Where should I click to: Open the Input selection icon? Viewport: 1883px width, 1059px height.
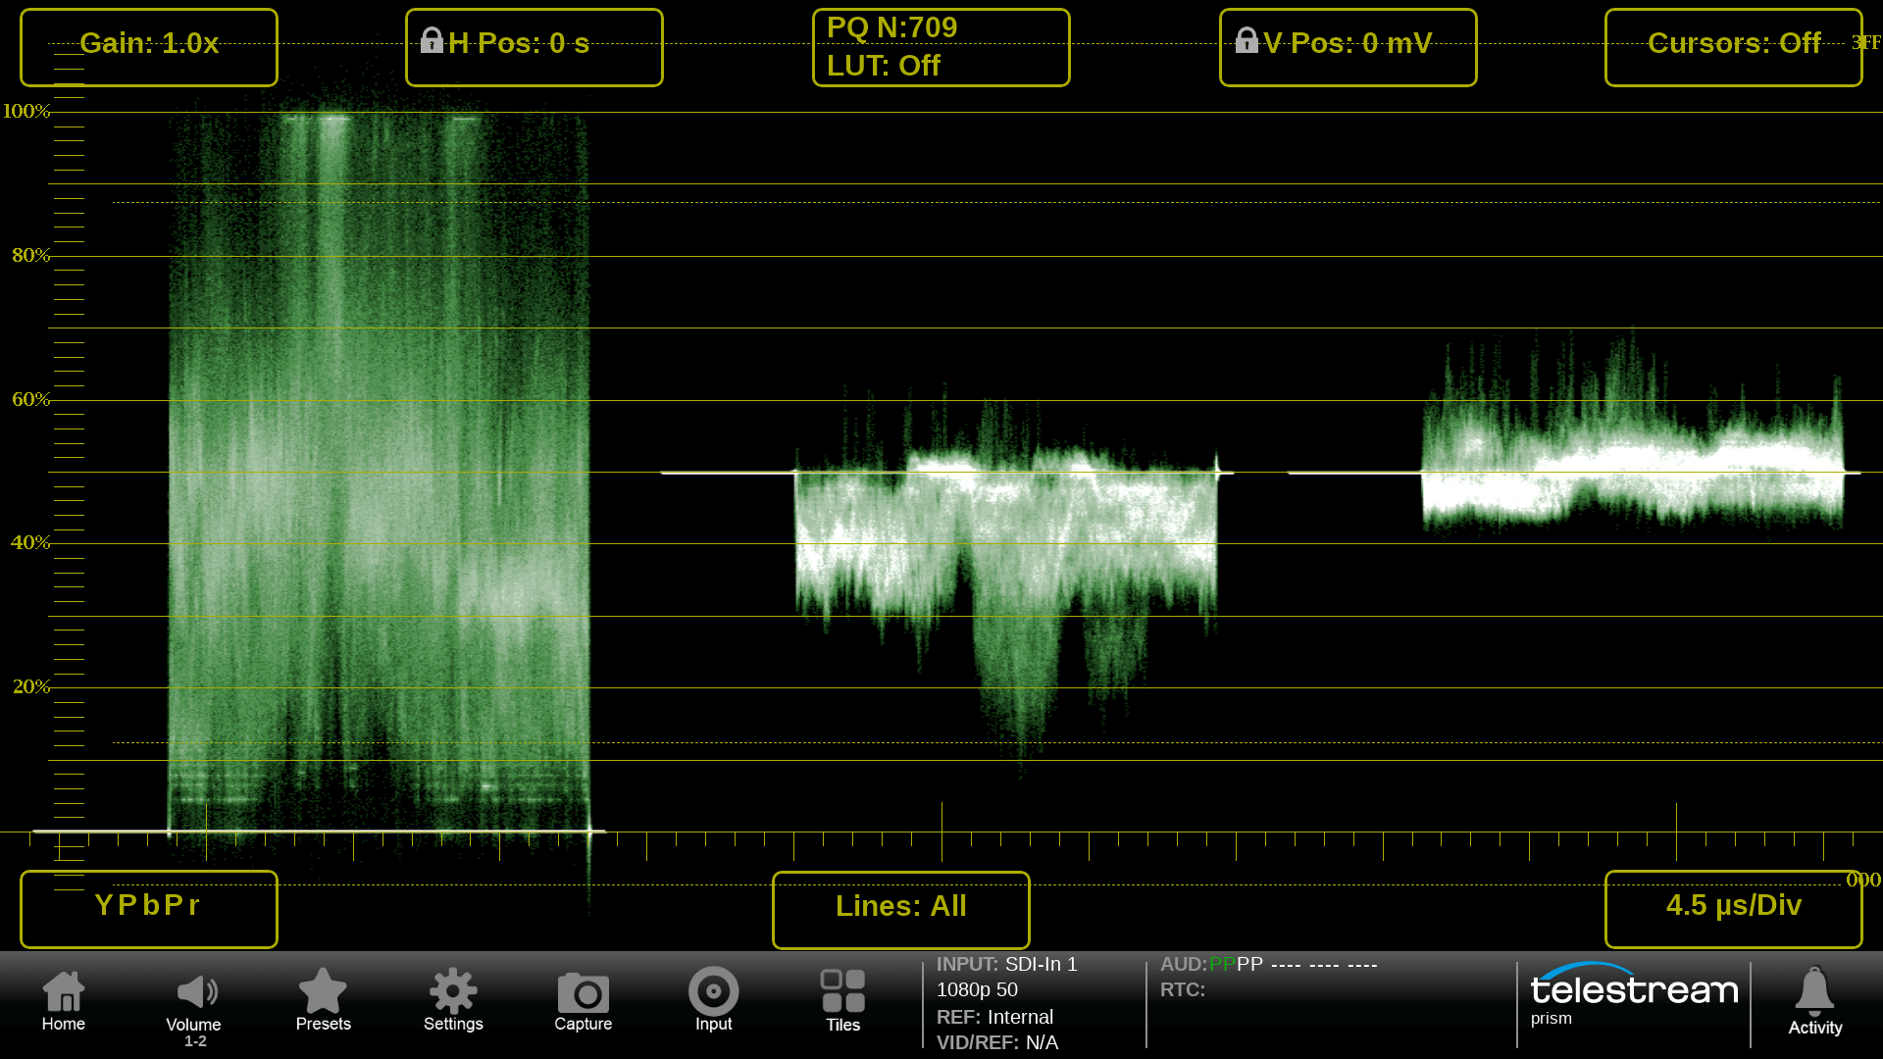tap(713, 1000)
